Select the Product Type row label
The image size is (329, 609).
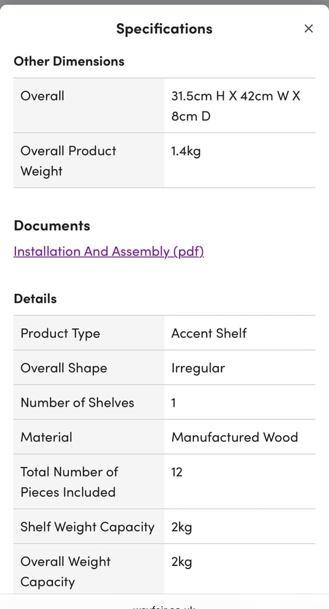(60, 333)
